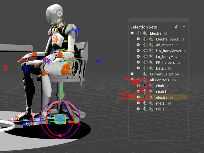This screenshot has height=153, width=204.
Task: Click the pin icon on All_mover row
Action: pyautogui.click(x=145, y=45)
